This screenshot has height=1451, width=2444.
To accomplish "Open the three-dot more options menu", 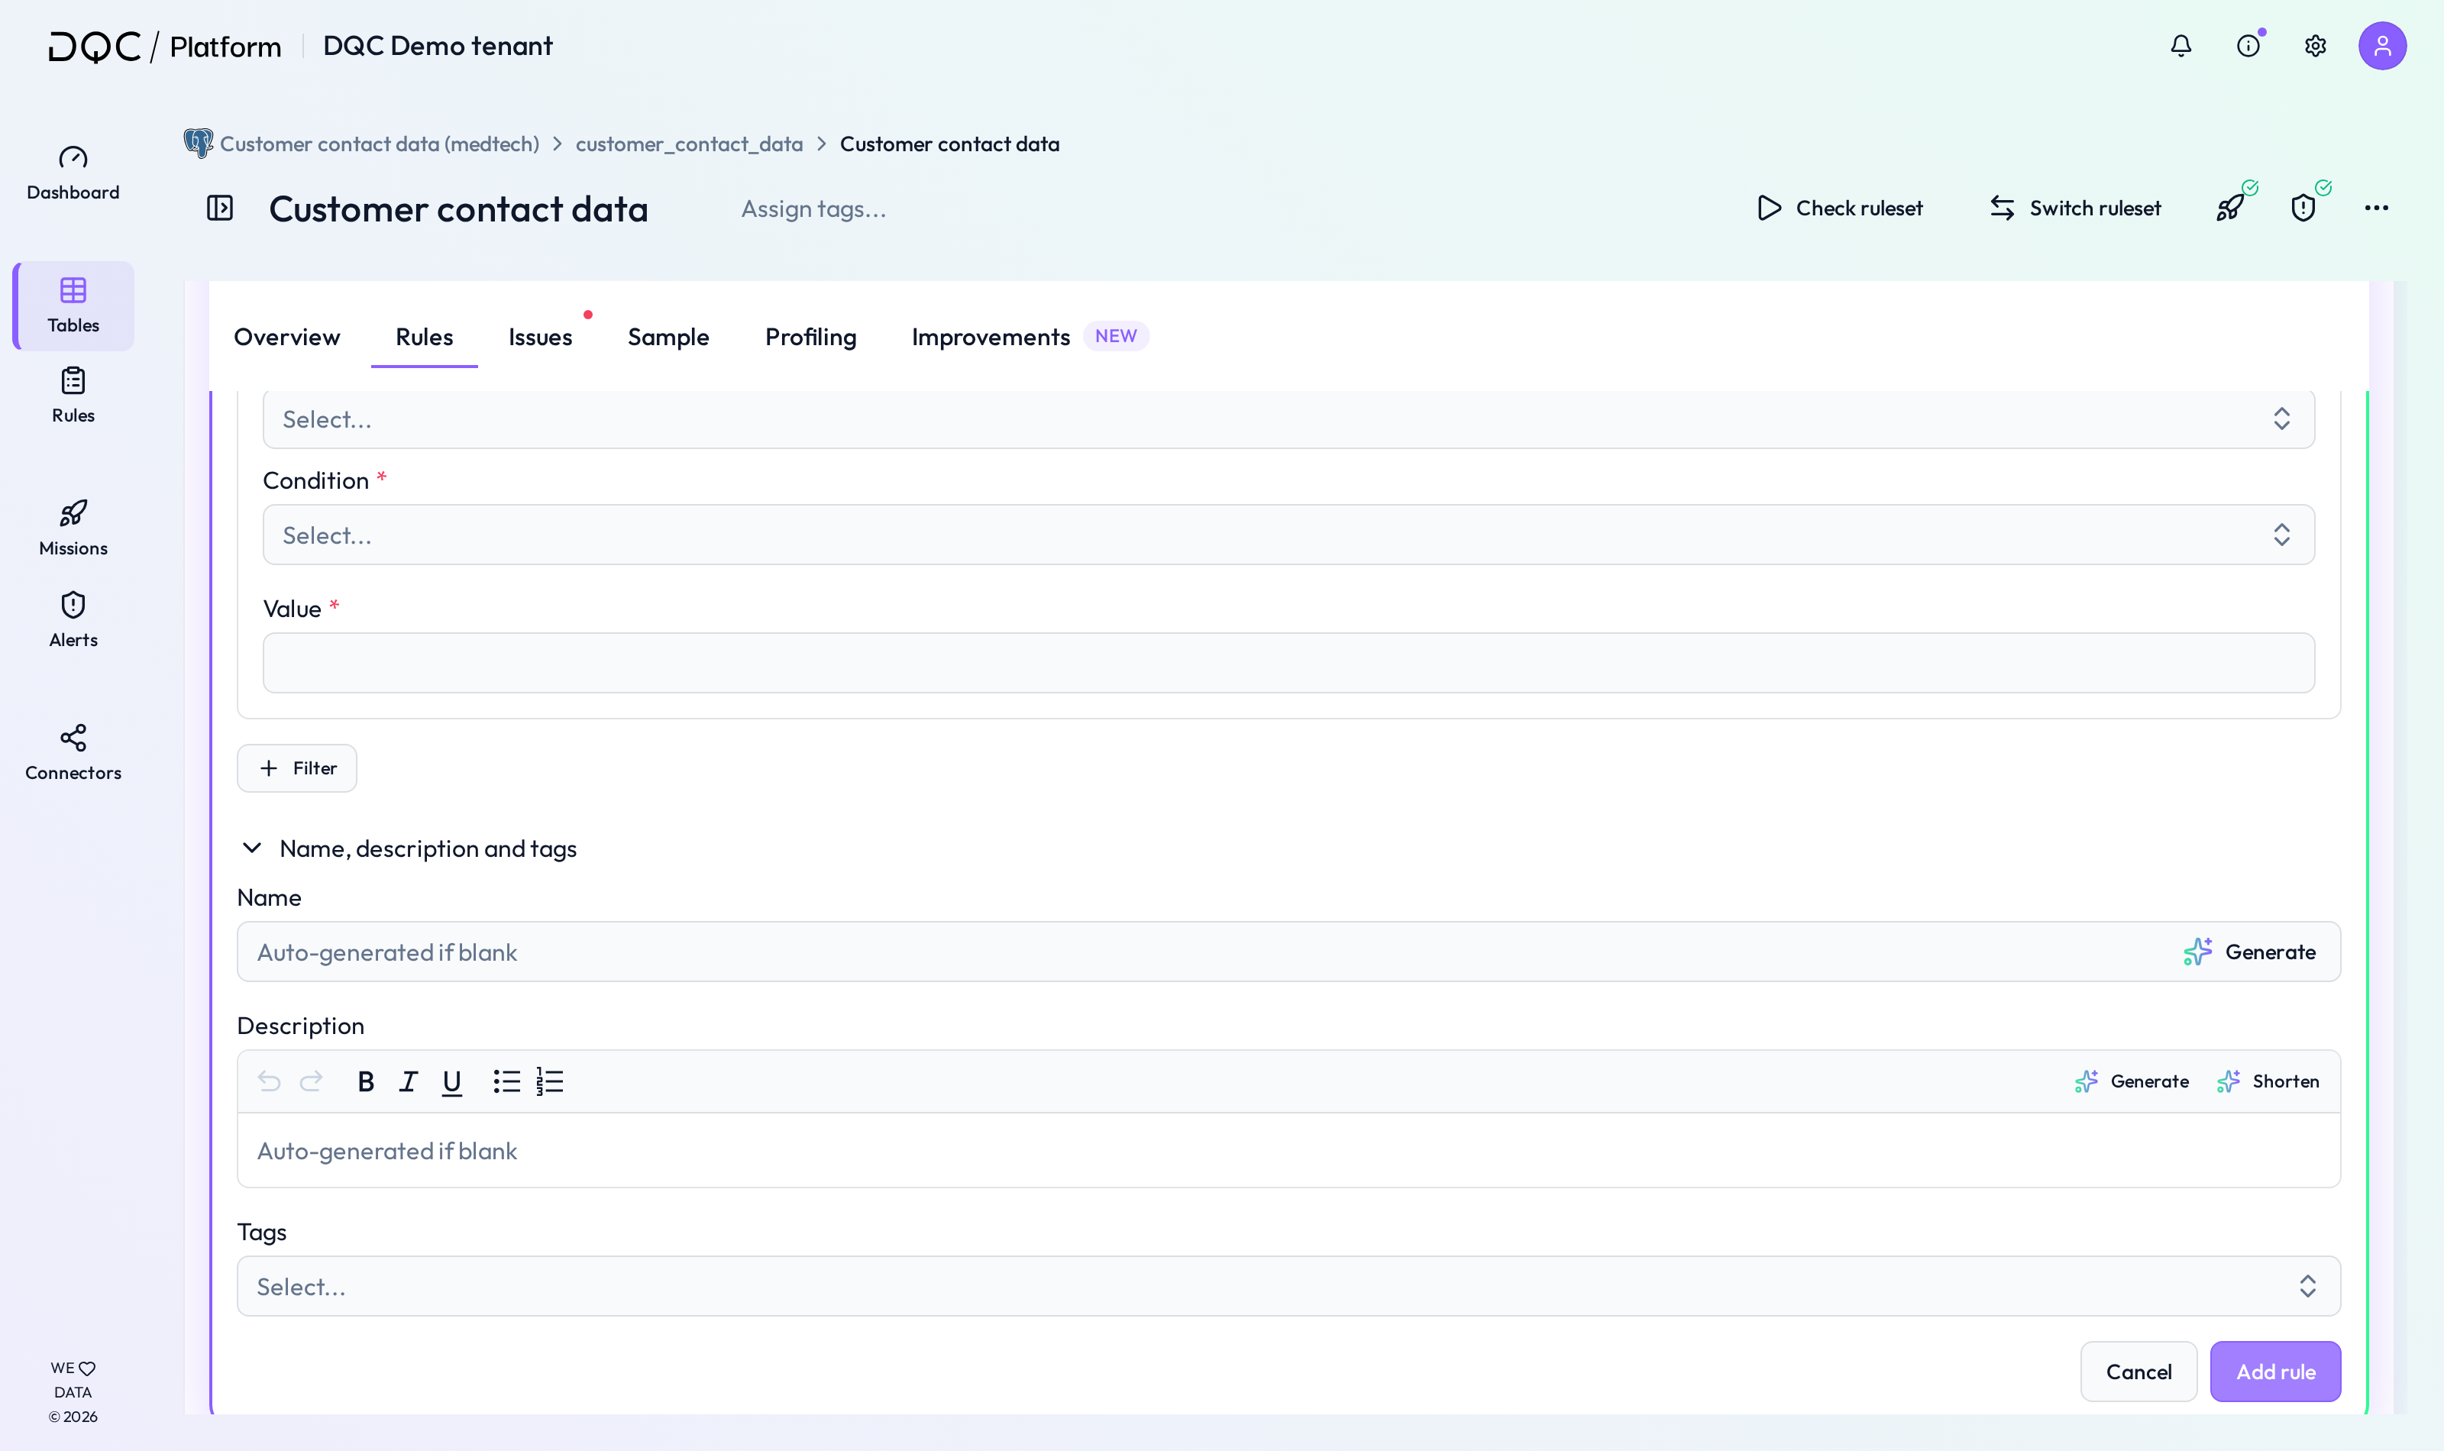I will 2377,207.
